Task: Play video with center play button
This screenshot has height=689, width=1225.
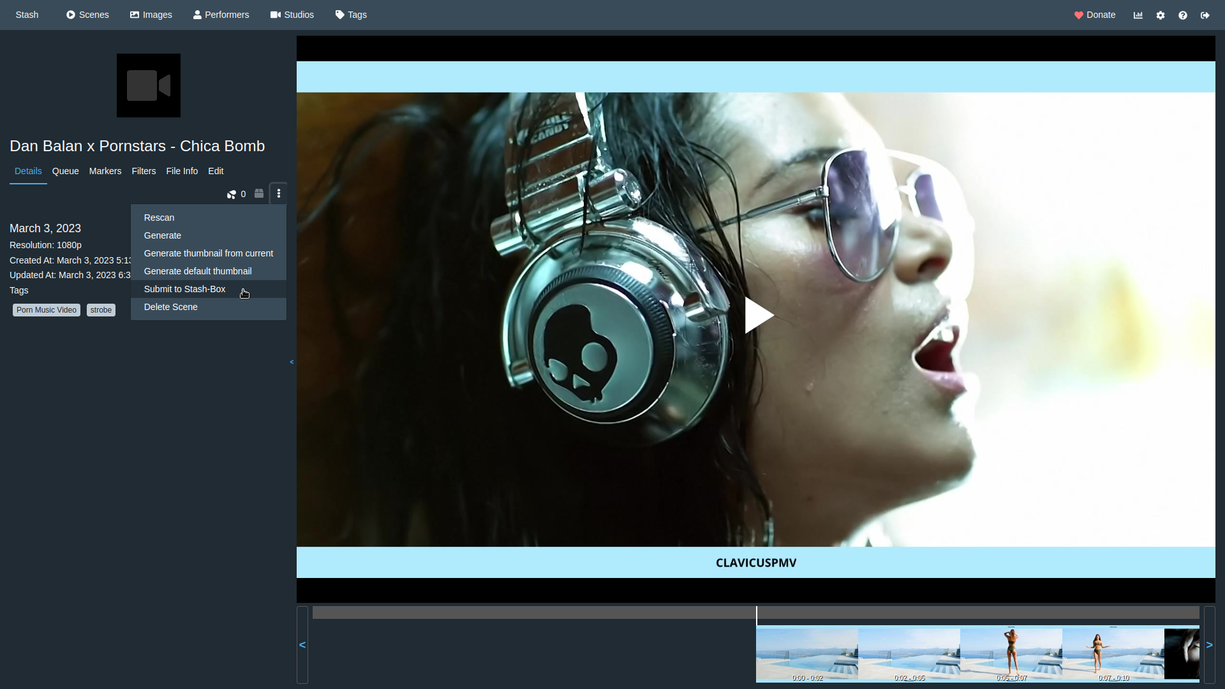Action: [757, 315]
